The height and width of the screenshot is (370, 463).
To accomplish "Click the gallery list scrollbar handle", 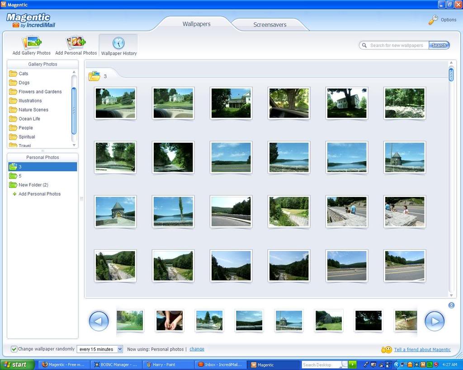I will tap(74, 111).
